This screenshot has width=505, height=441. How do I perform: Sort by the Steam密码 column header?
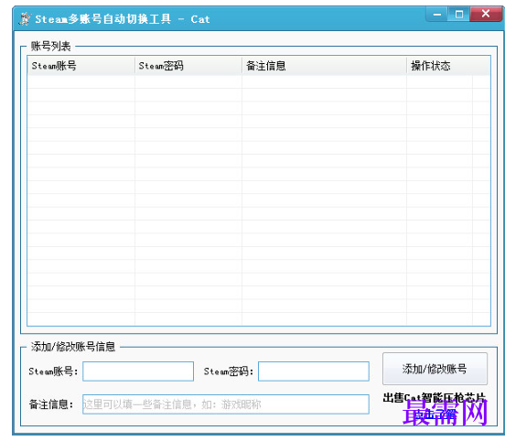pyautogui.click(x=188, y=66)
